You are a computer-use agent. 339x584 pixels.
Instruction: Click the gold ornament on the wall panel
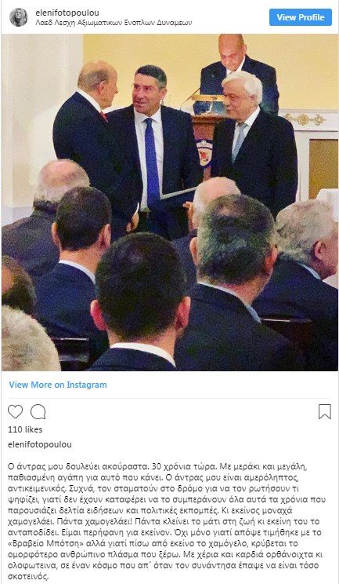point(304,119)
